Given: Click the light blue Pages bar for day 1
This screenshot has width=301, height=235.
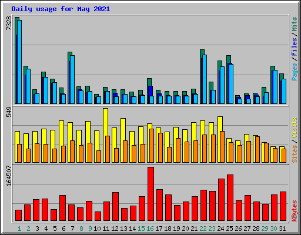Looking at the screenshot, I should pyautogui.click(x=19, y=62).
